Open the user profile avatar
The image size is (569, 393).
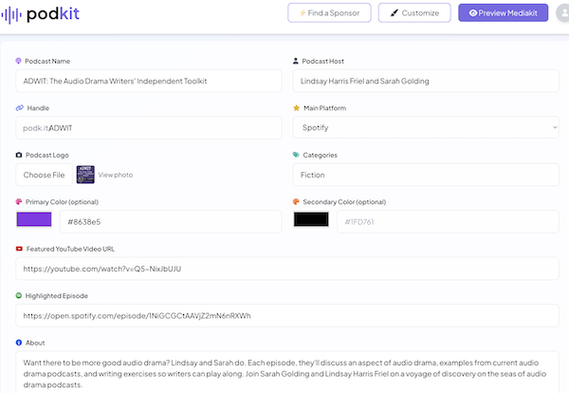point(562,13)
